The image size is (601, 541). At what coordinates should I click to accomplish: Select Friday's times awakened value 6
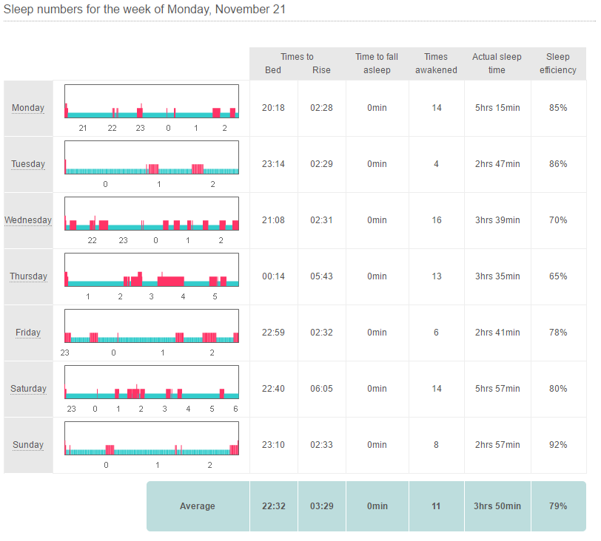[x=436, y=333]
